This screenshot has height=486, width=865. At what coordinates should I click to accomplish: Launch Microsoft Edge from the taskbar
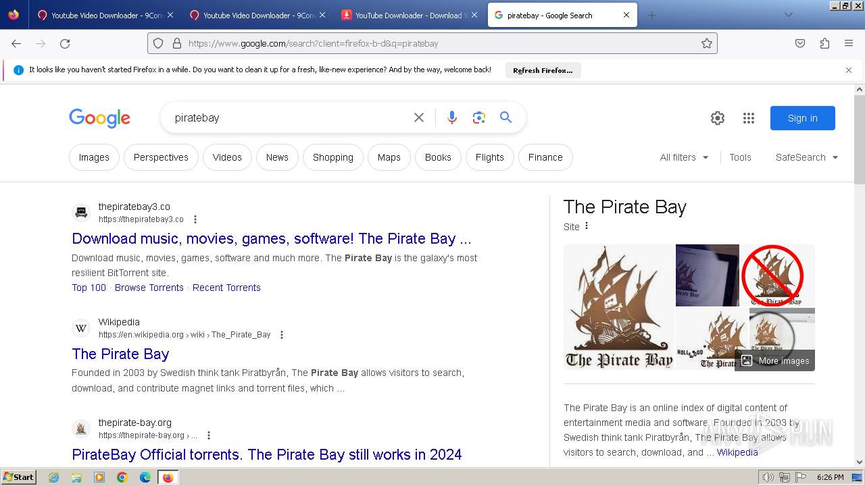tap(145, 477)
